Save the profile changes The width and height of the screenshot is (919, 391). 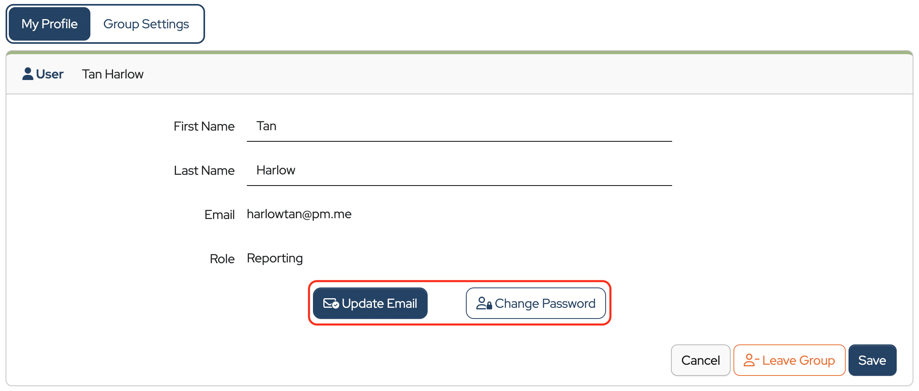[872, 360]
